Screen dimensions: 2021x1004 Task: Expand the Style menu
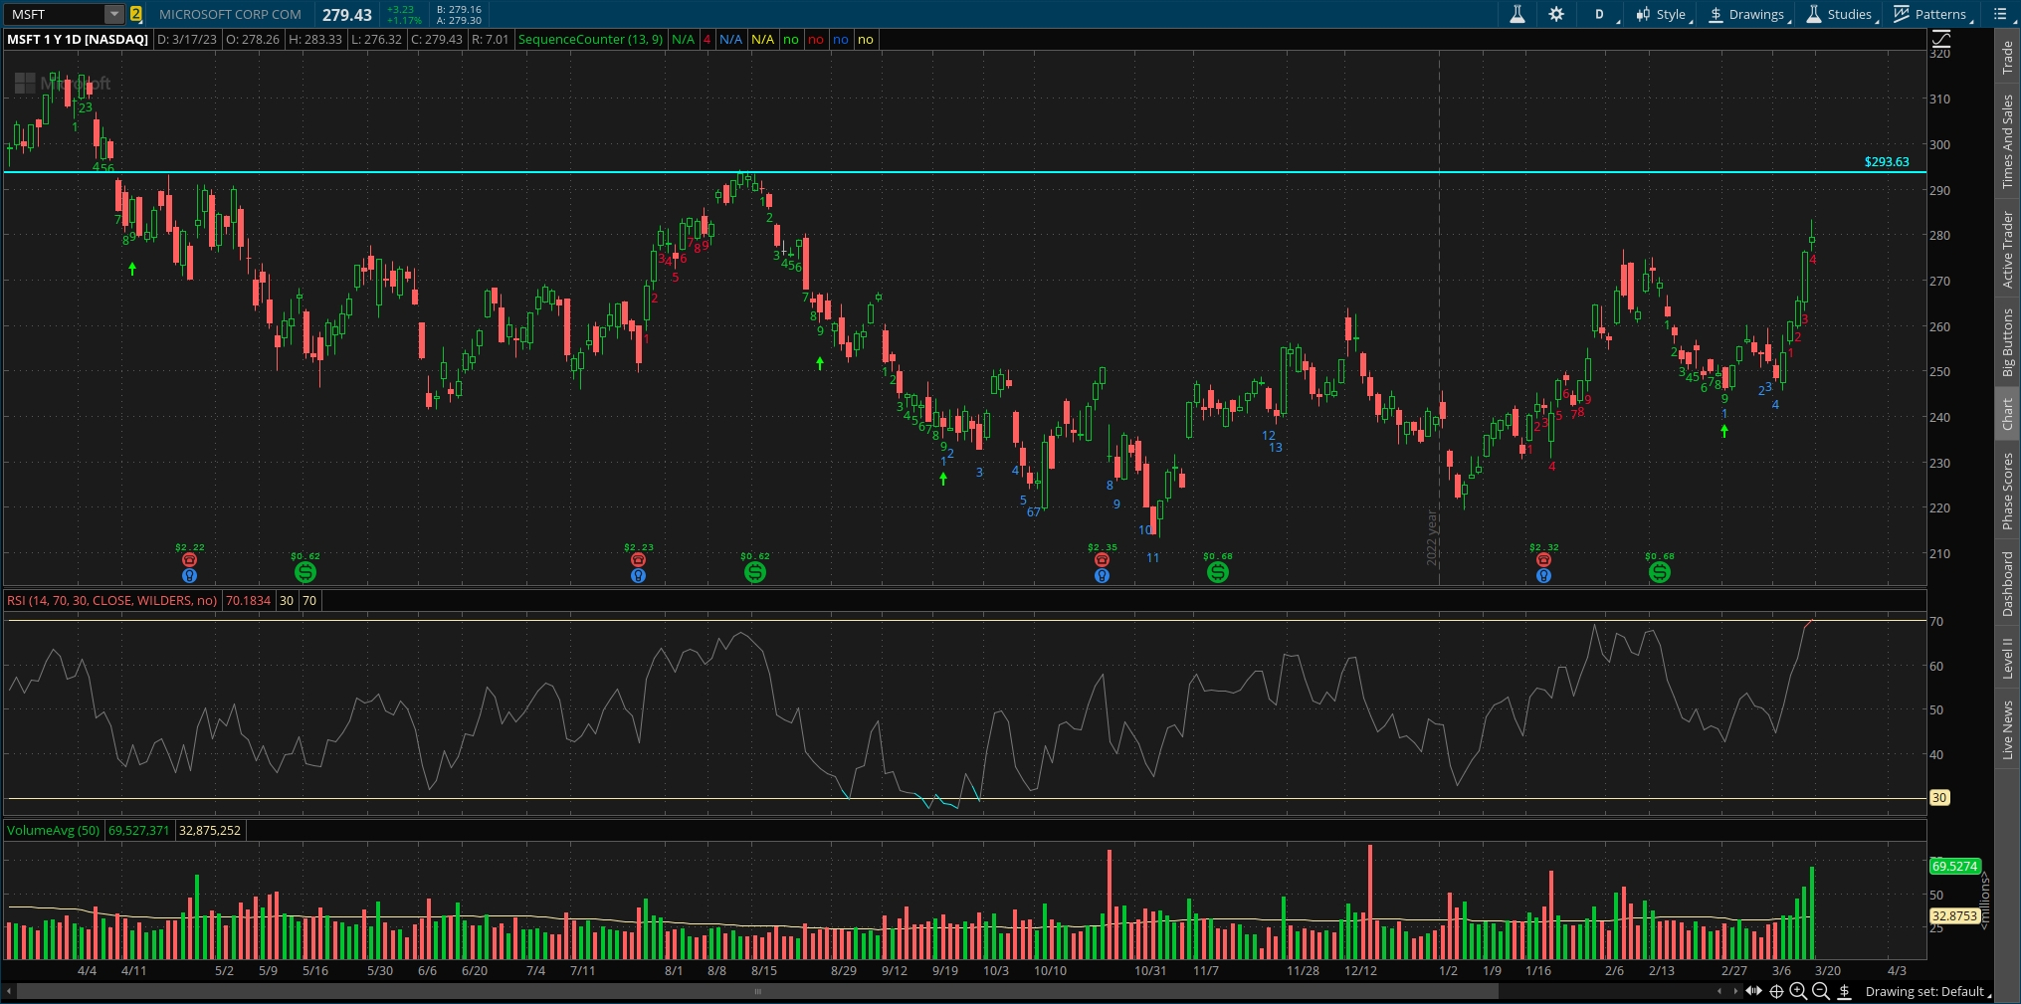1662,14
